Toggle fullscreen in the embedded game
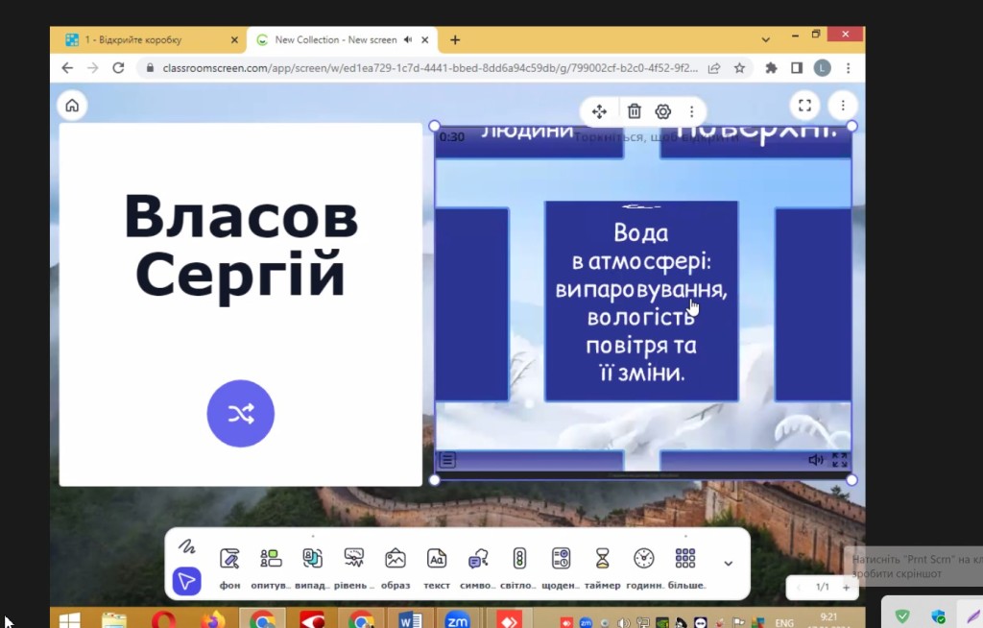 click(839, 460)
